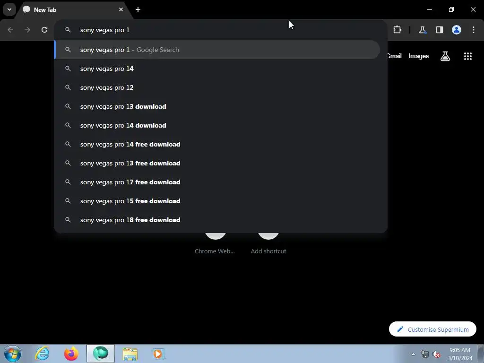Launch Firefox from taskbar
484x363 pixels.
(x=71, y=354)
